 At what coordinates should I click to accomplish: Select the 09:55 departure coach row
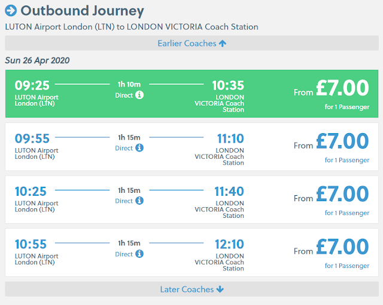[191, 147]
